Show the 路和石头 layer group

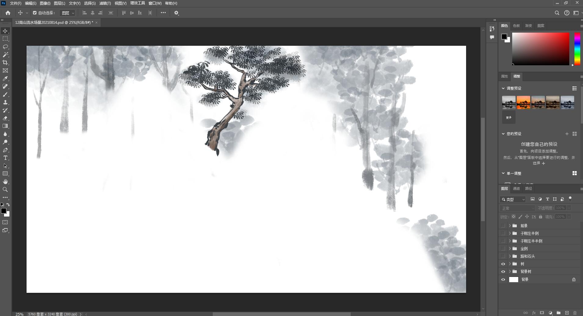click(x=503, y=256)
